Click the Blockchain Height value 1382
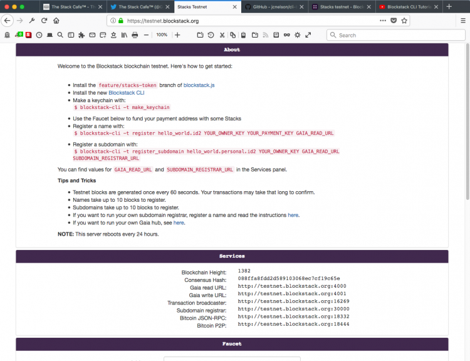 tap(244, 271)
